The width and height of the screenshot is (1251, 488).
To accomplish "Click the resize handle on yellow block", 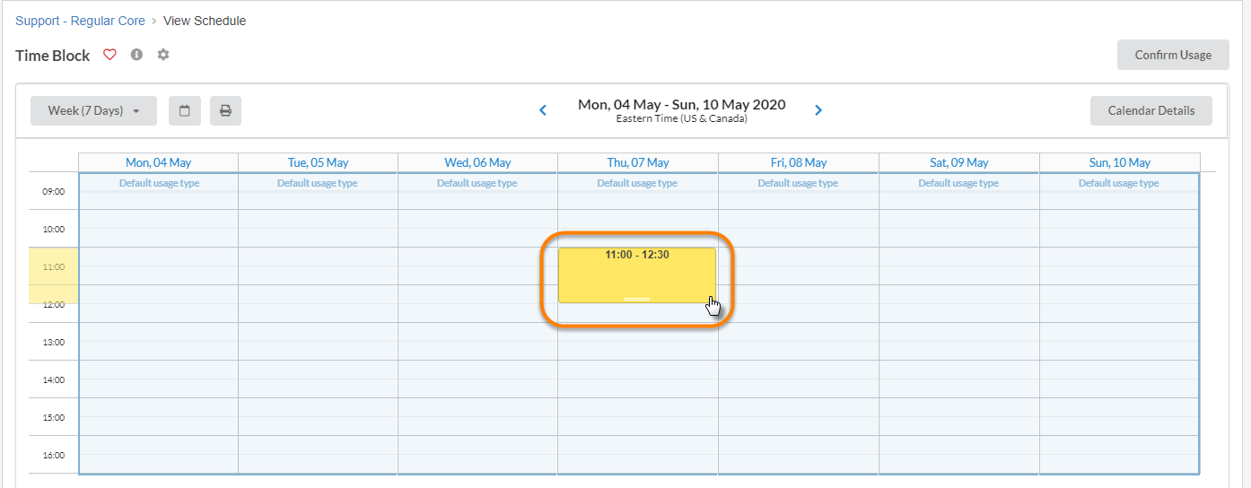I will [x=636, y=298].
